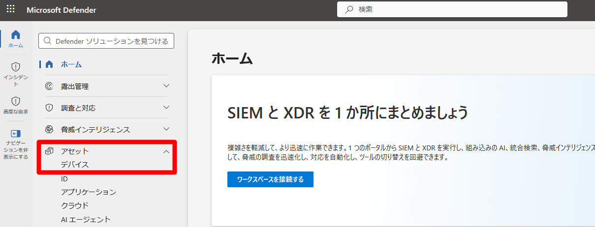Image resolution: width=595 pixels, height=227 pixels.
Task: Click the アセット cube icon
Action: (49, 151)
